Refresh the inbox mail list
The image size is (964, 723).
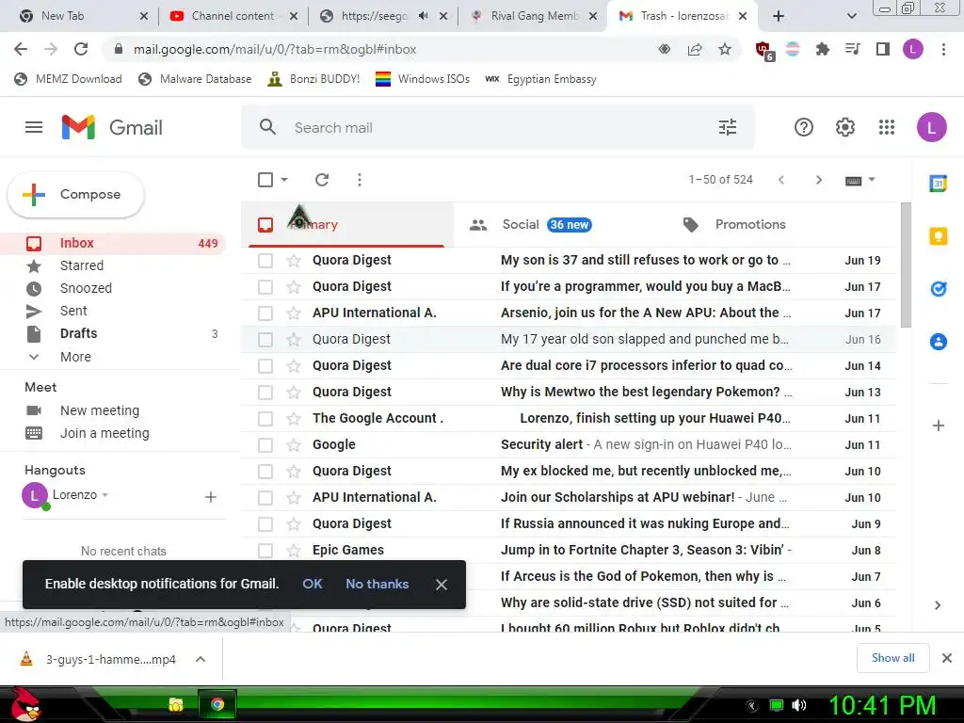click(322, 180)
